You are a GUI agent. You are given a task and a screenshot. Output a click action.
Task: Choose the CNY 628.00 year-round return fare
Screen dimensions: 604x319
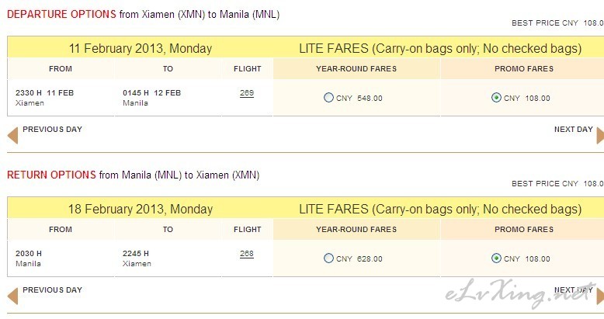tap(328, 258)
